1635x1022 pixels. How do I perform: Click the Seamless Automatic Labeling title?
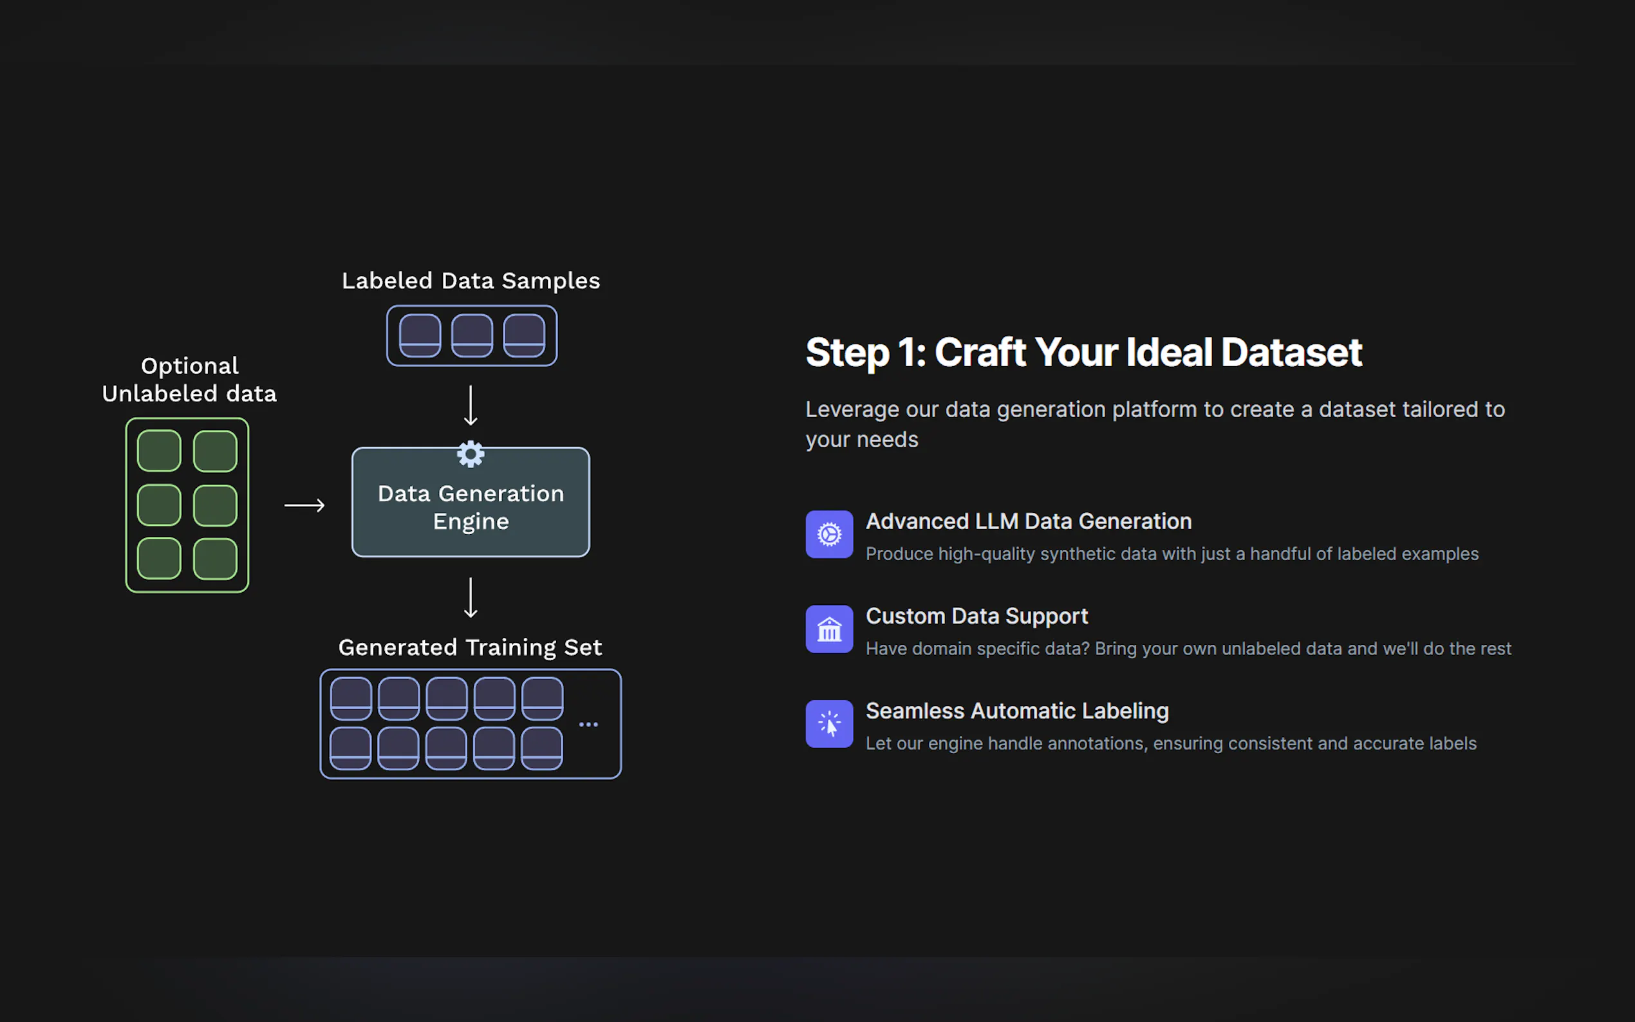(x=1016, y=711)
